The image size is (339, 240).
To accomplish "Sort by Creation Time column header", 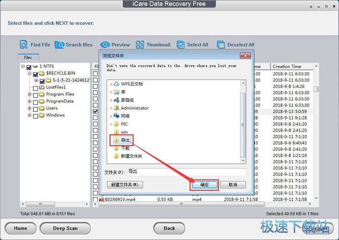I will tap(291, 66).
